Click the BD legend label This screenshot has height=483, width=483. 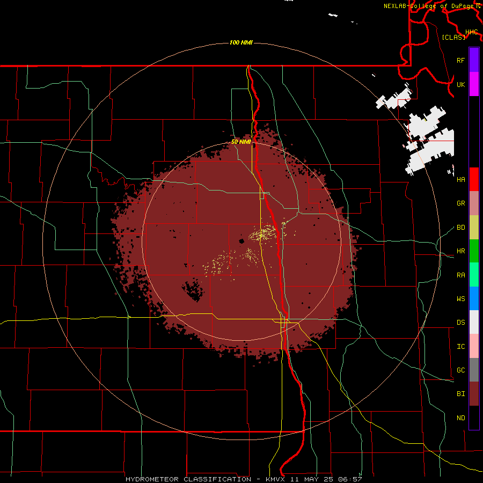(x=460, y=228)
